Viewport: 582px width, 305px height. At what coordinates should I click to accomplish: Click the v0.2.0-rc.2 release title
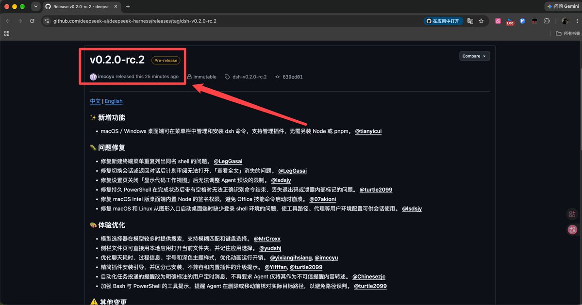(x=117, y=60)
